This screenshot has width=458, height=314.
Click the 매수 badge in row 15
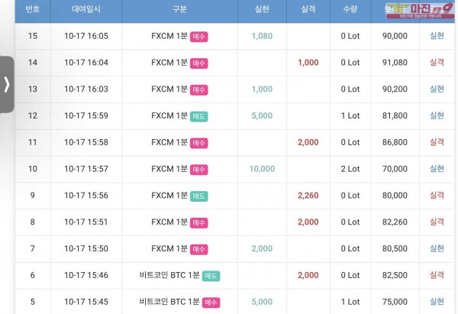click(199, 37)
